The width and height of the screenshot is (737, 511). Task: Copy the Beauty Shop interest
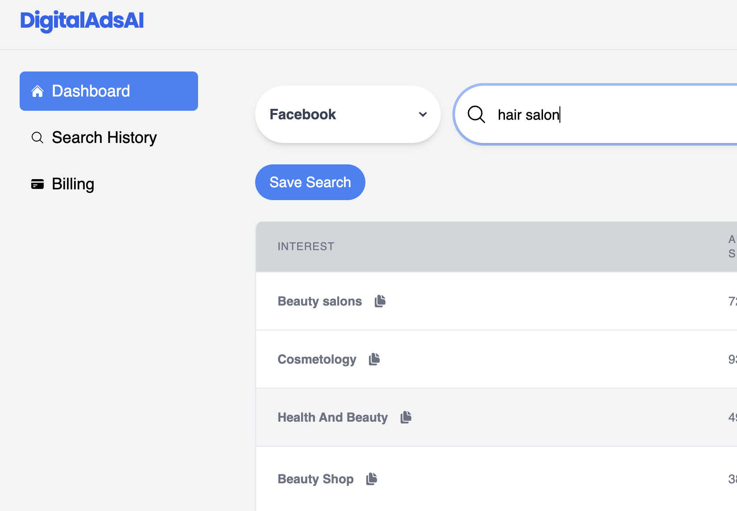coord(372,479)
